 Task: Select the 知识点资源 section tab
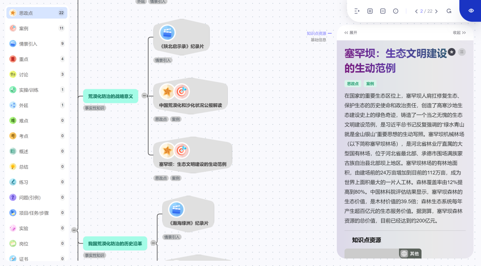click(x=316, y=33)
